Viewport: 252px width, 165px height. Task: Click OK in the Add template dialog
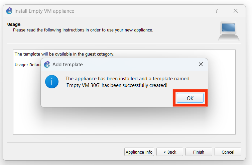tap(190, 98)
